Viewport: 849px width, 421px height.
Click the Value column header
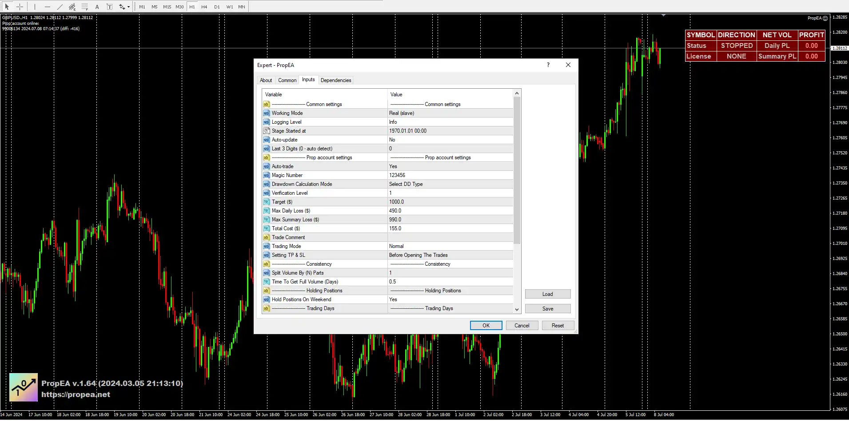[450, 94]
